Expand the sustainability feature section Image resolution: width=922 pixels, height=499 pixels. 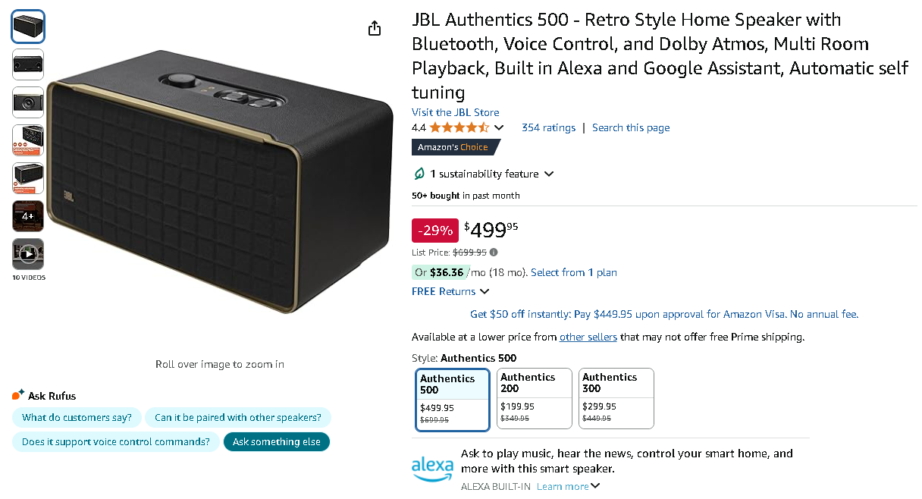549,174
